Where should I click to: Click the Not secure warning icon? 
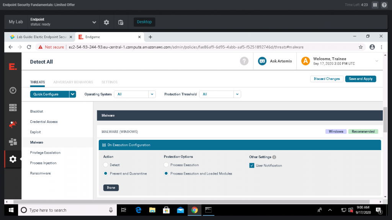(40, 47)
